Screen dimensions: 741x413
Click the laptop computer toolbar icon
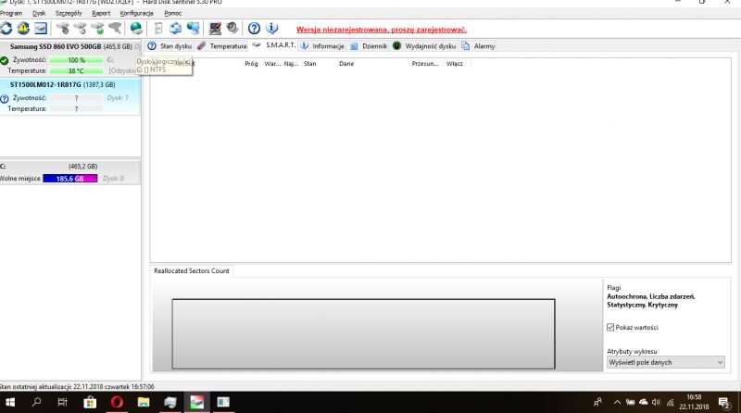click(x=215, y=29)
